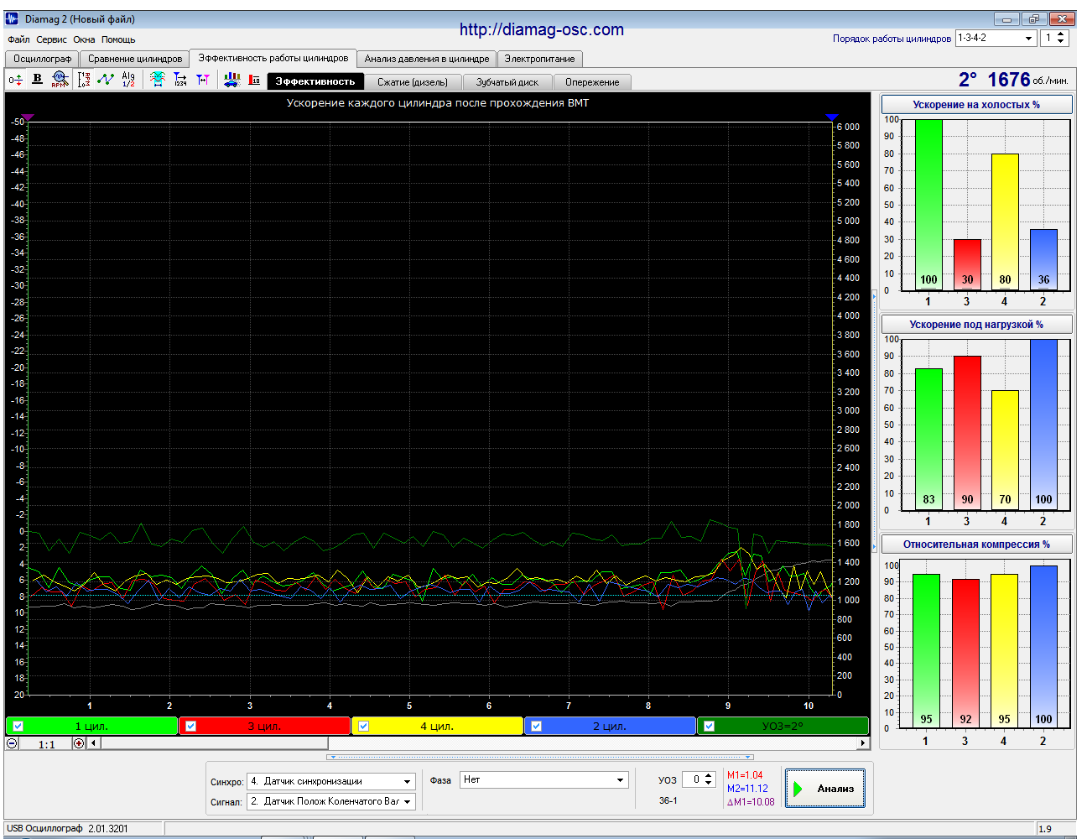Switch to the Электропитание tab
The image size is (1087, 839).
[x=540, y=59]
